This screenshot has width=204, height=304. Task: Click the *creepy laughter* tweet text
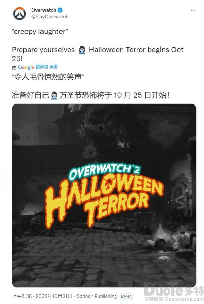(40, 32)
